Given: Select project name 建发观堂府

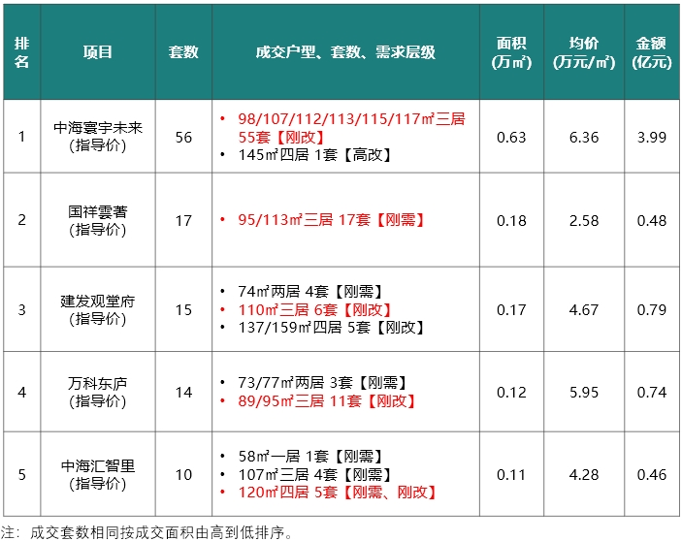Looking at the screenshot, I should point(98,302).
